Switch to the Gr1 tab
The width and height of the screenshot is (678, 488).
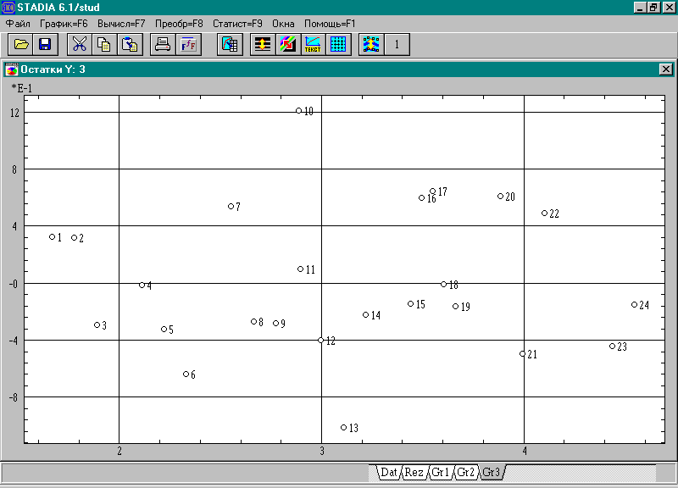[440, 472]
